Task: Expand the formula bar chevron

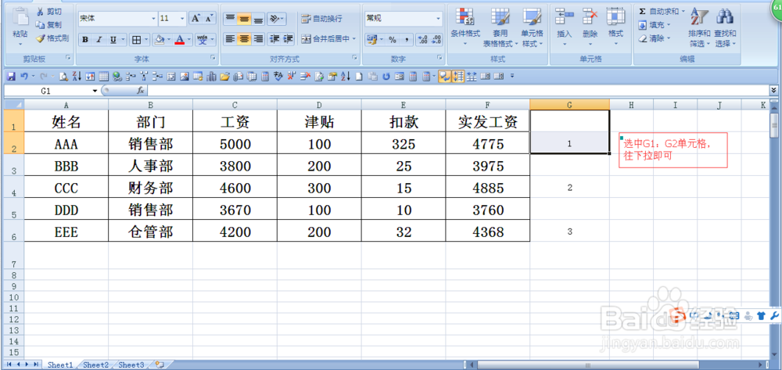Action: 773,90
